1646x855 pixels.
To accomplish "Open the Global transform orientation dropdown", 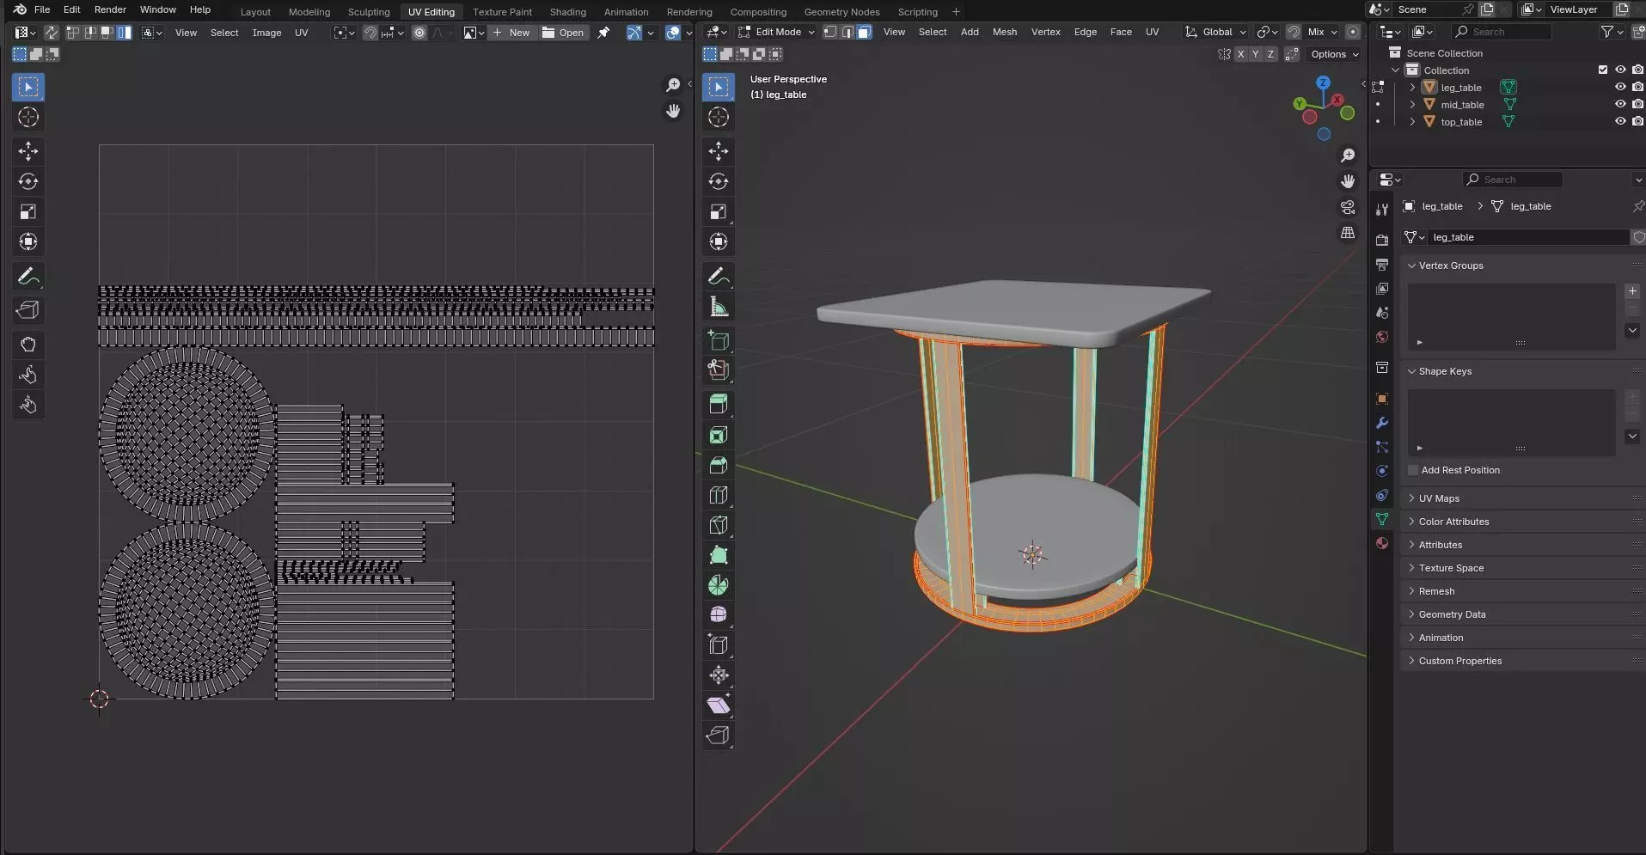I will coord(1215,32).
